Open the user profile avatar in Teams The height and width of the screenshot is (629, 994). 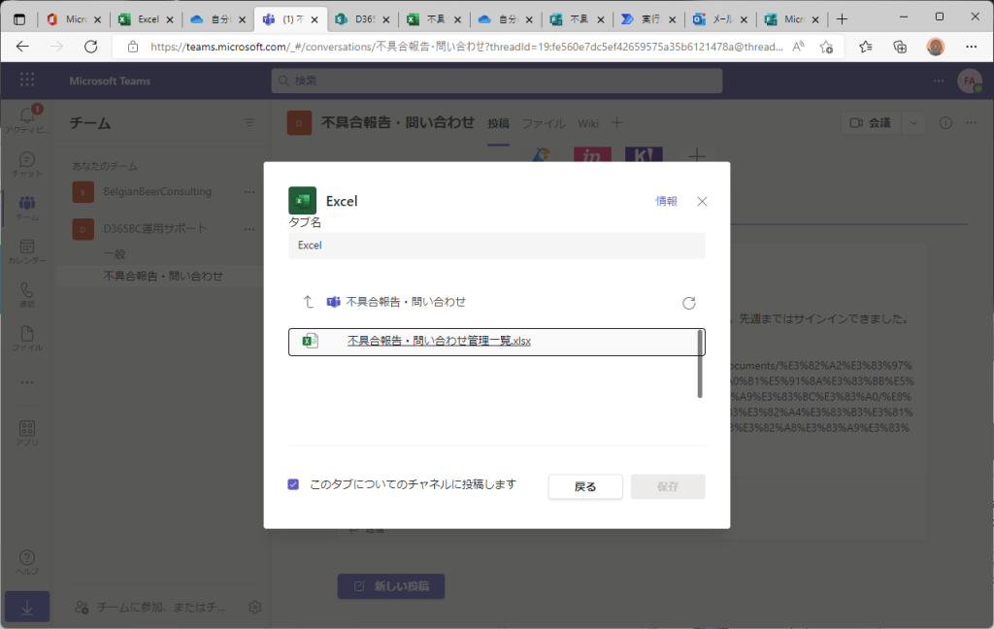pyautogui.click(x=969, y=81)
